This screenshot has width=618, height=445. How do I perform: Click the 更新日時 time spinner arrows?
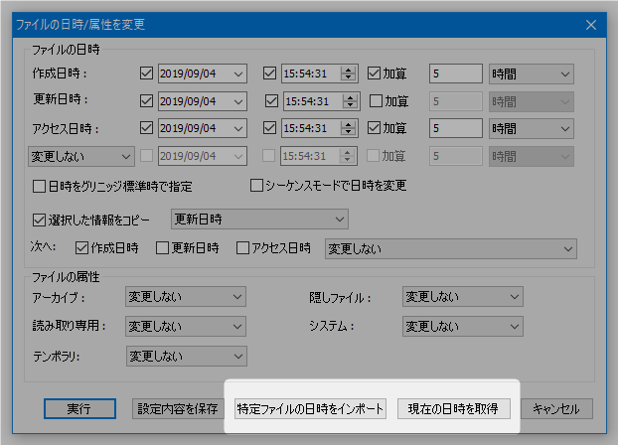click(350, 101)
